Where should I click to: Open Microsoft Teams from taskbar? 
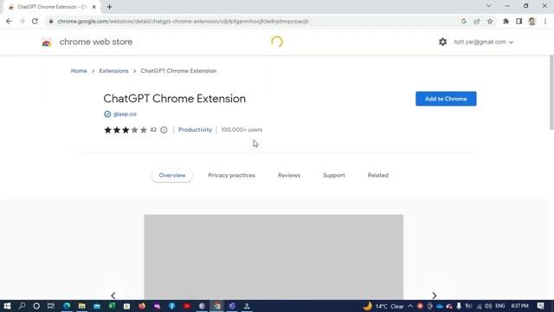click(232, 306)
